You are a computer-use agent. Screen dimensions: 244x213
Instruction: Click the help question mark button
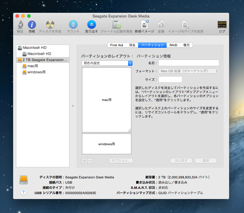(x=24, y=192)
